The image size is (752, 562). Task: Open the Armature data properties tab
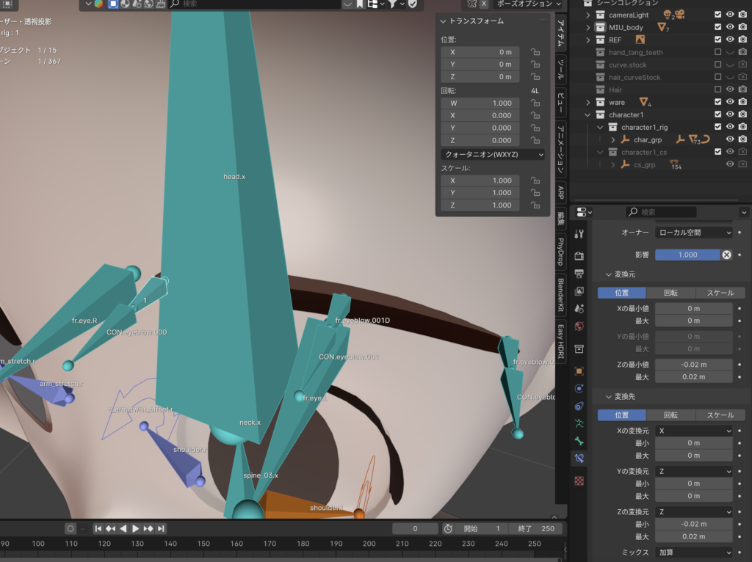579,423
